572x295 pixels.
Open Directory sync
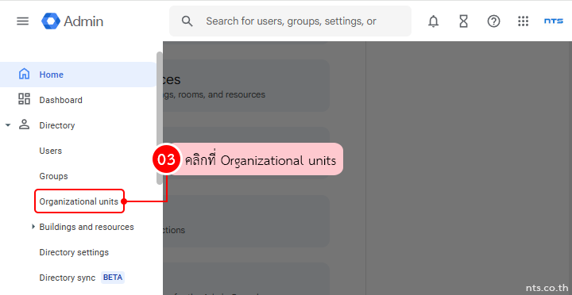click(68, 278)
